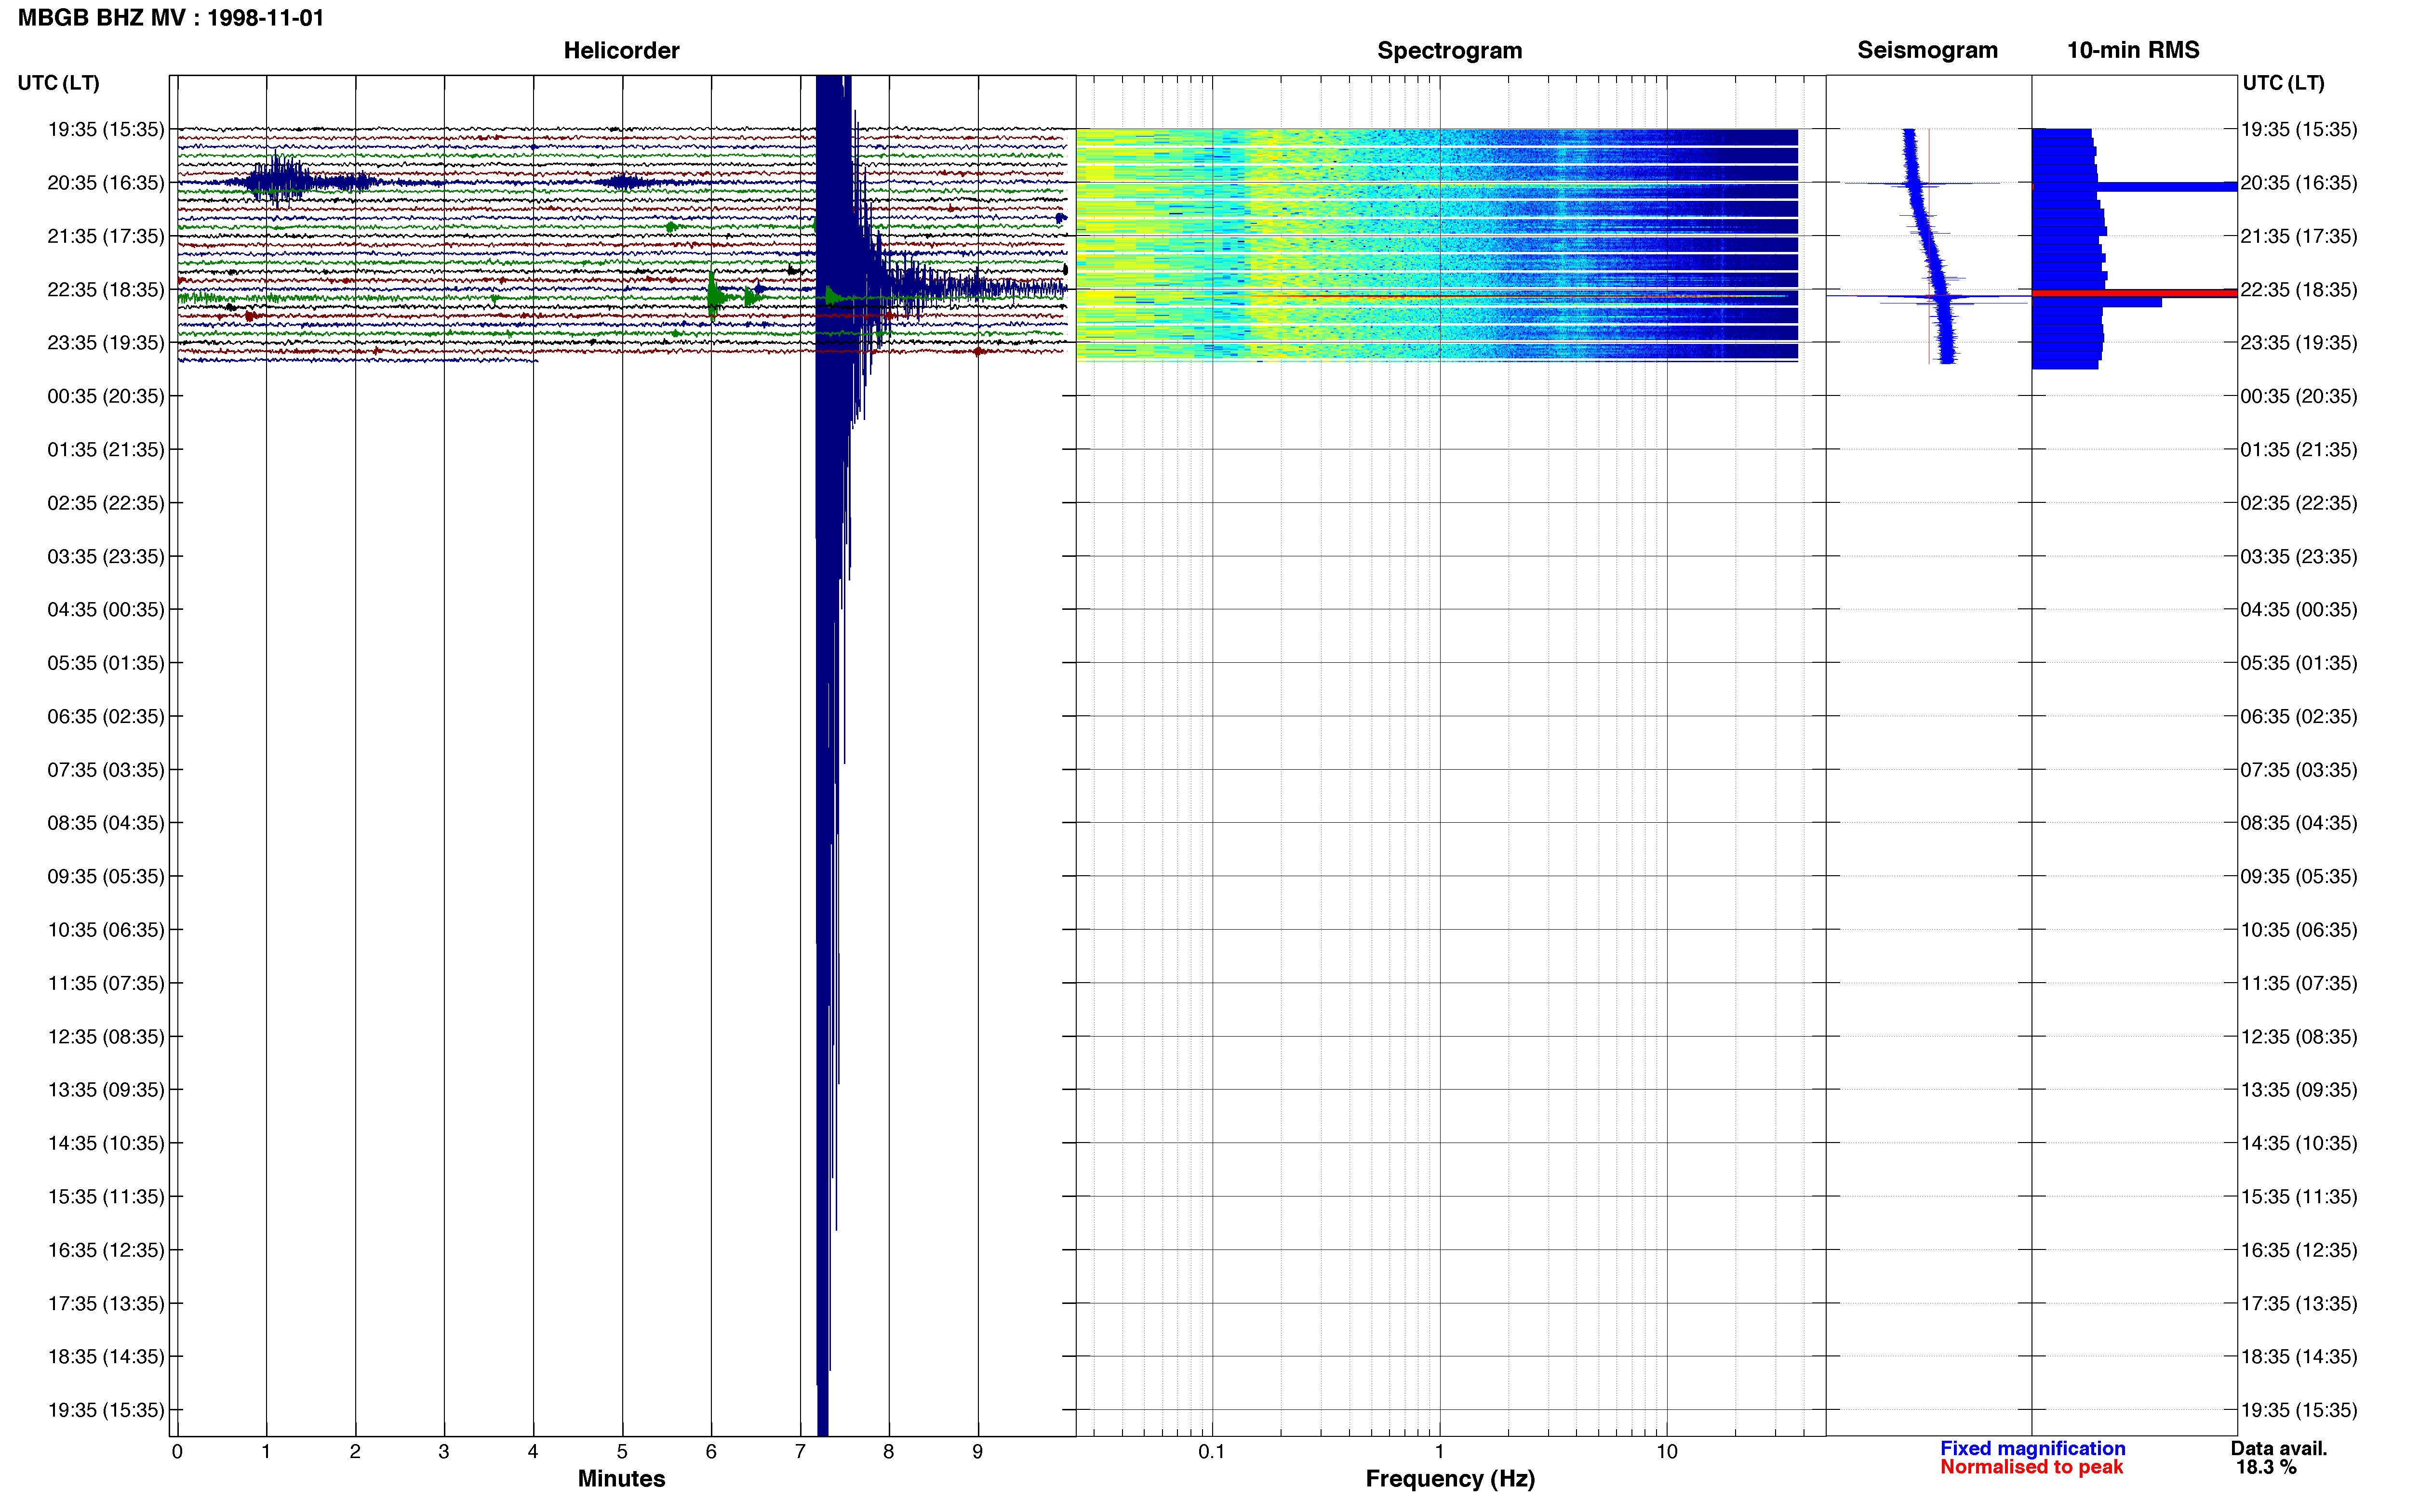Click the 'Frequency (Hz)' axis label
The image size is (2419, 1512).
pos(1450,1478)
